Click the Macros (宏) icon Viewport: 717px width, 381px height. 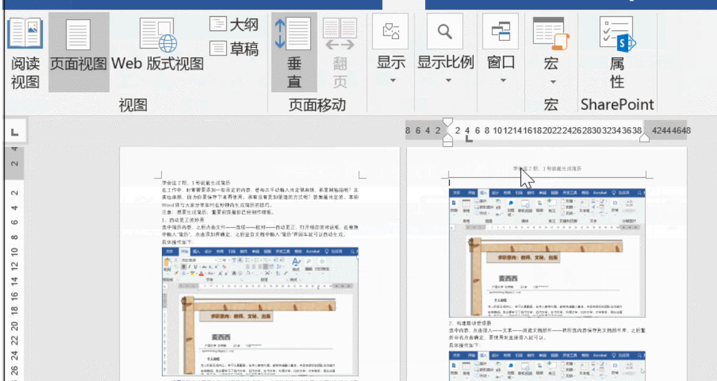click(x=551, y=34)
